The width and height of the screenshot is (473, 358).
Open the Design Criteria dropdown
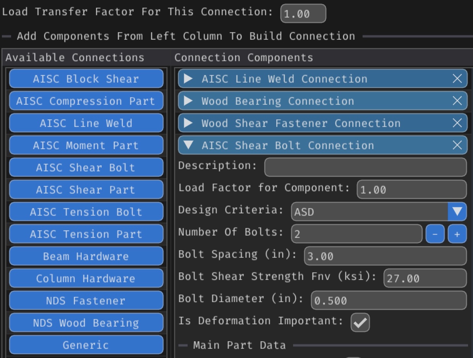point(457,212)
